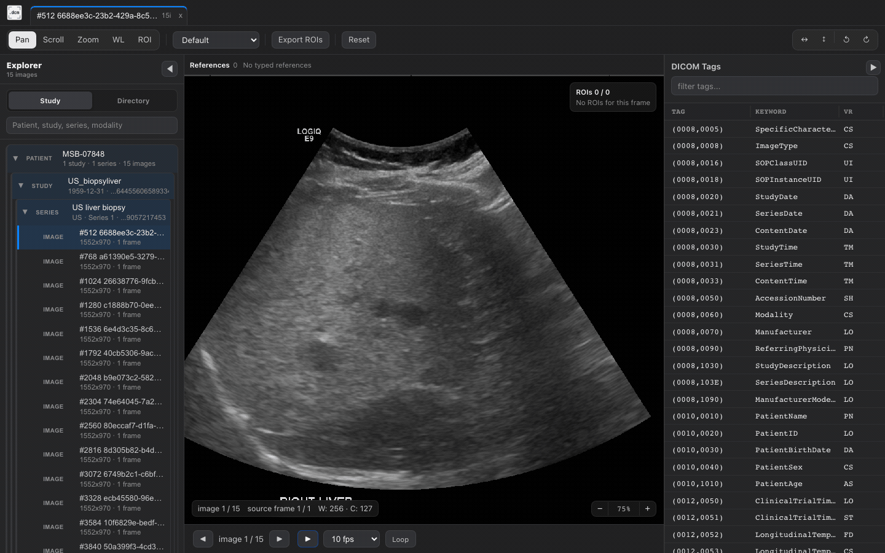885x553 pixels.
Task: Select image #2304 74e64045 in tree
Action: click(x=94, y=407)
